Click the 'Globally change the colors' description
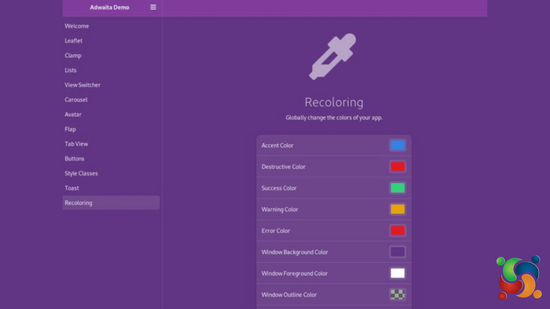The width and height of the screenshot is (550, 309). pos(334,118)
